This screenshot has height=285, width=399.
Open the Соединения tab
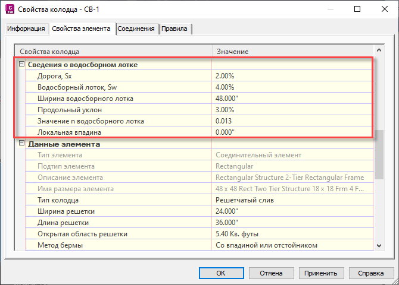tap(136, 29)
